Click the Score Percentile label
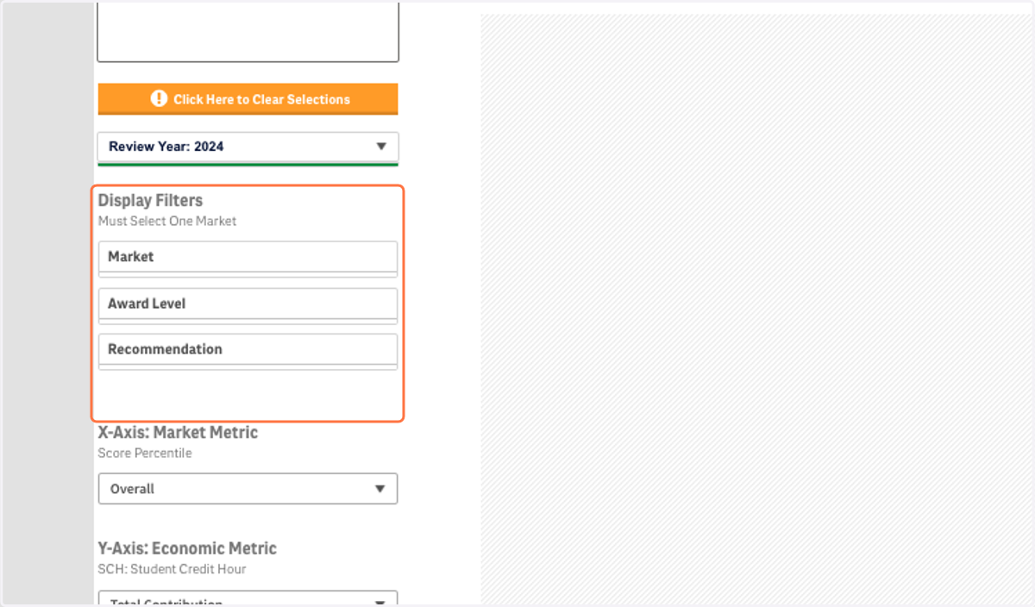Screen dimensions: 1035x607 (145, 453)
